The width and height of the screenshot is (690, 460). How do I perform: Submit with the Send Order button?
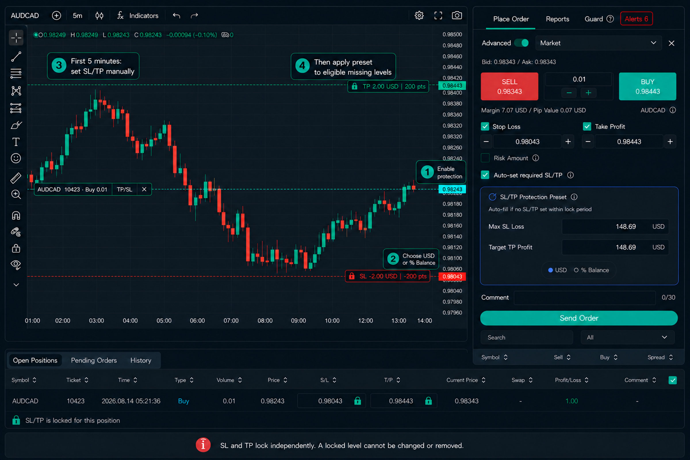point(579,318)
